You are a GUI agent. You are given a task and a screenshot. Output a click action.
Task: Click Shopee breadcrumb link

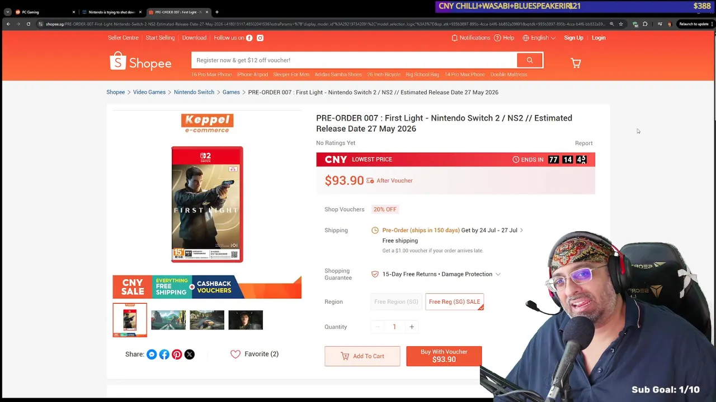116,92
